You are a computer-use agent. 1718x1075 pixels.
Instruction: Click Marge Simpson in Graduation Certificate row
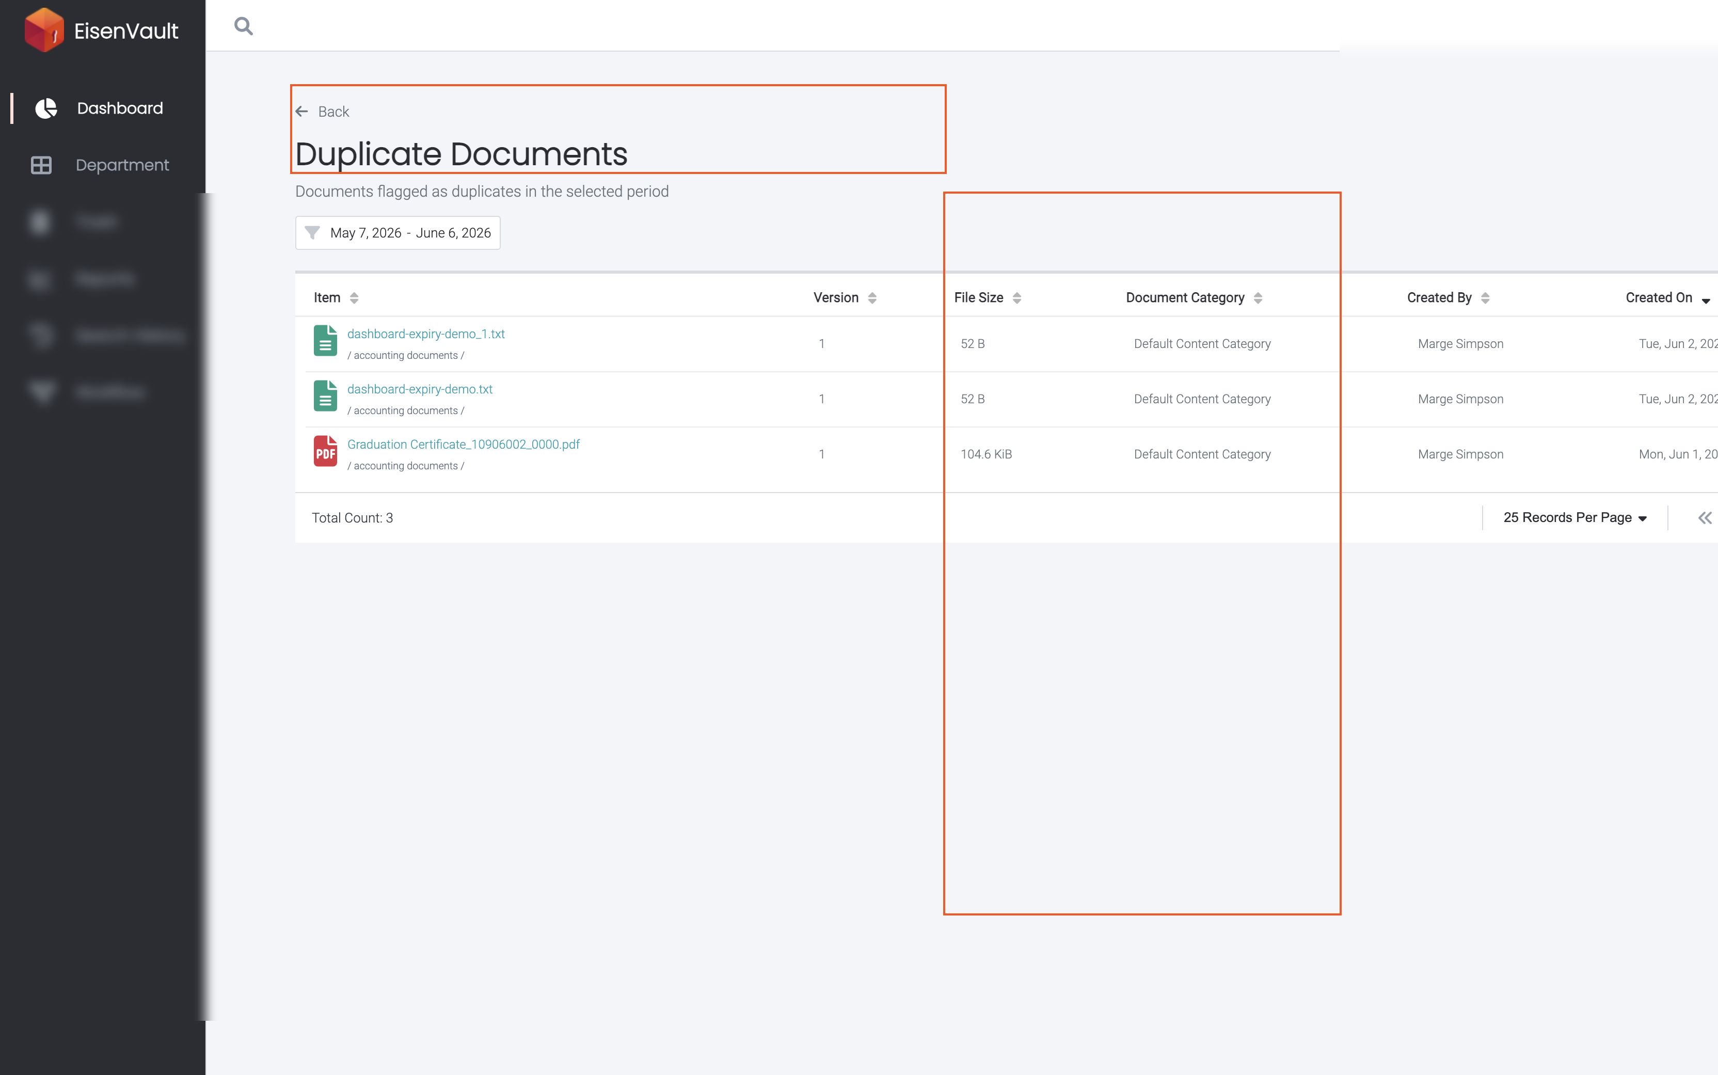pos(1461,454)
